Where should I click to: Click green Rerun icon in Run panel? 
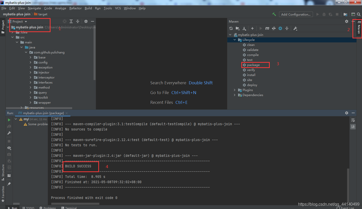9,120
